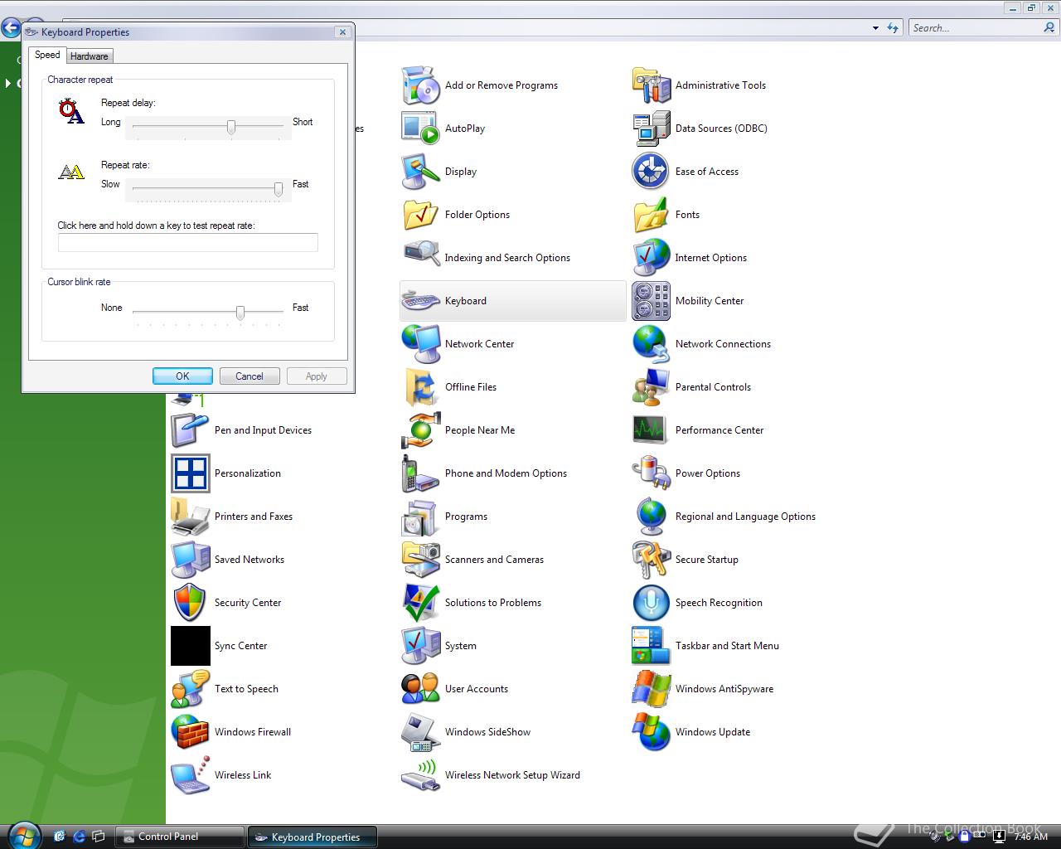
Task: Click the Repeat rate slider thumb
Action: 279,189
